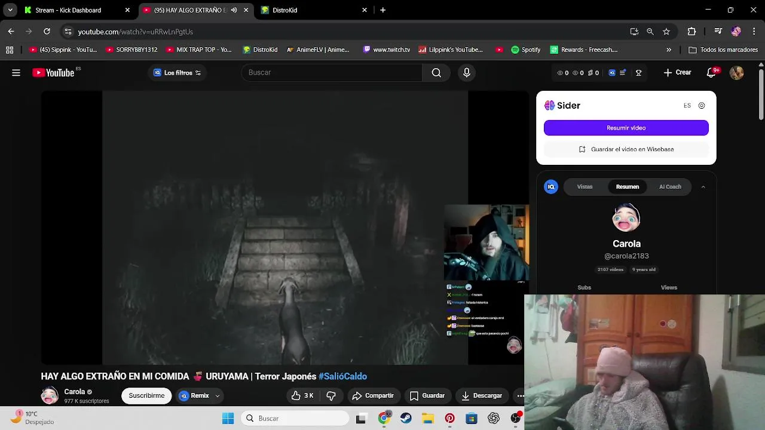Click the Resumir vídeo button
The image size is (765, 430).
(626, 128)
